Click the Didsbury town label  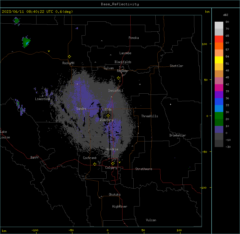(107, 120)
